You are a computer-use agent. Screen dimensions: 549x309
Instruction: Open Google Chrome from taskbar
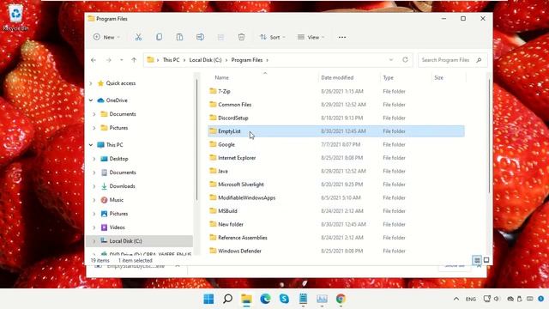point(341,299)
